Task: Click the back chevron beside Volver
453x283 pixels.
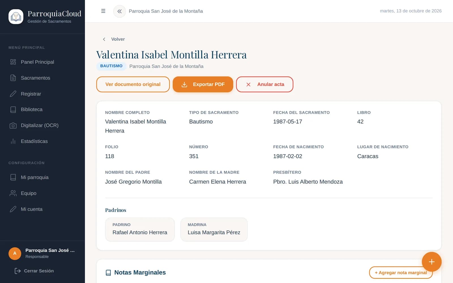Action: pos(104,39)
